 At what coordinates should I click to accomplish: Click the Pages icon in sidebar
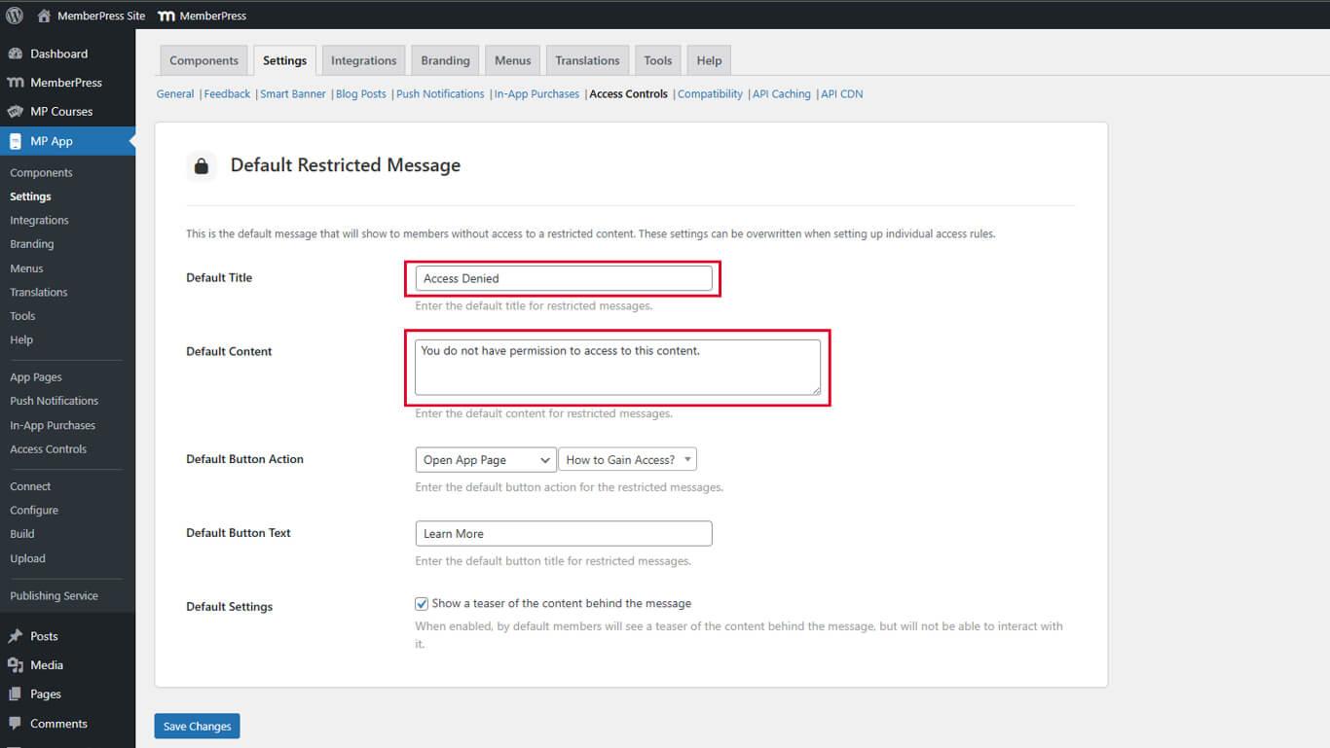click(x=15, y=695)
